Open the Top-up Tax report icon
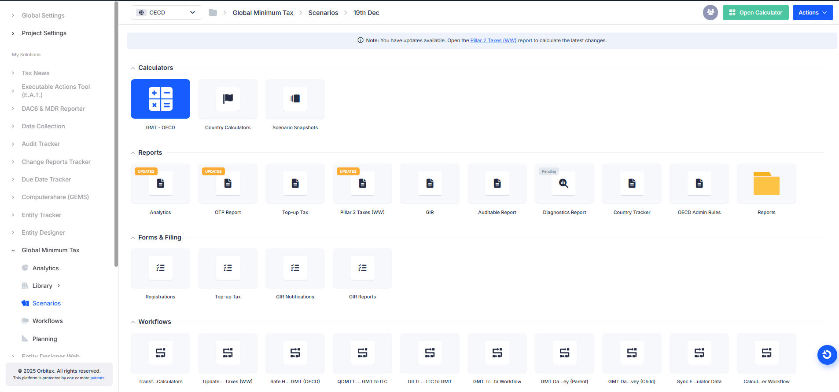Viewport: 839px width, 392px height. 295,184
